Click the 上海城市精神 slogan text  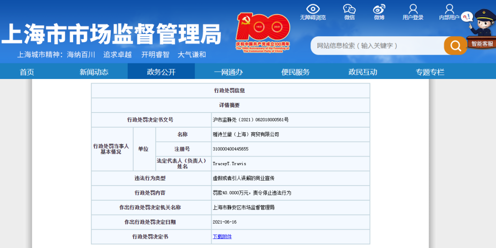click(x=111, y=54)
